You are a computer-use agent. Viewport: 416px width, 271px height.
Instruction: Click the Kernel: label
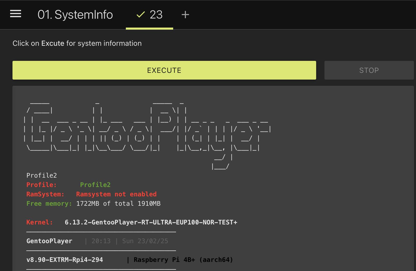40,222
